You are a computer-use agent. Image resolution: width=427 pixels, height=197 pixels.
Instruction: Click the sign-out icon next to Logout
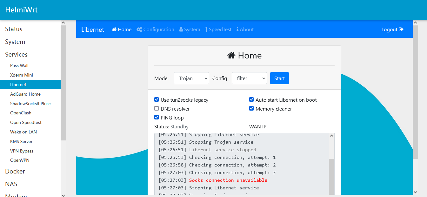click(x=401, y=30)
